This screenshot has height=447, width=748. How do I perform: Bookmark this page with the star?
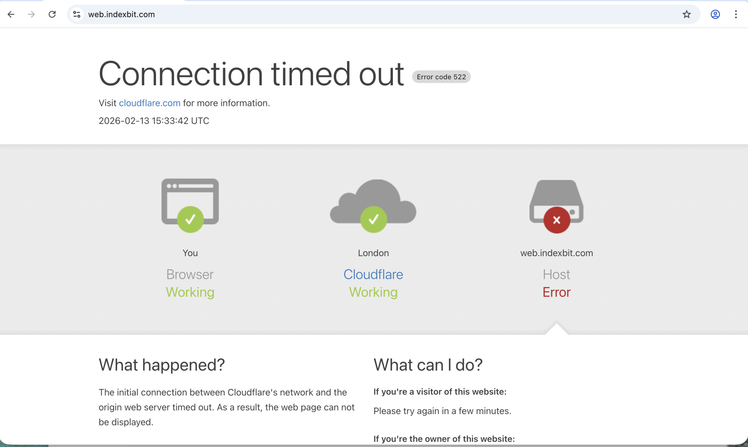[687, 14]
